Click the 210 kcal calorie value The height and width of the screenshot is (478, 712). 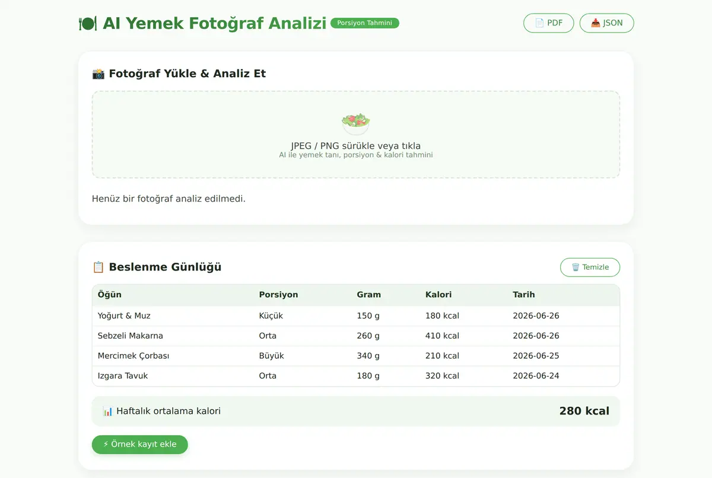tap(443, 356)
